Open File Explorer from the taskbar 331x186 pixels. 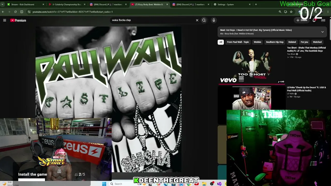point(204,184)
